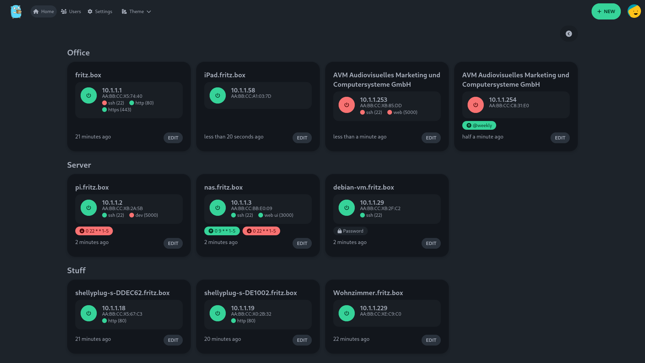Open the Theme dropdown menu
Screen dimensions: 645x363
136,11
